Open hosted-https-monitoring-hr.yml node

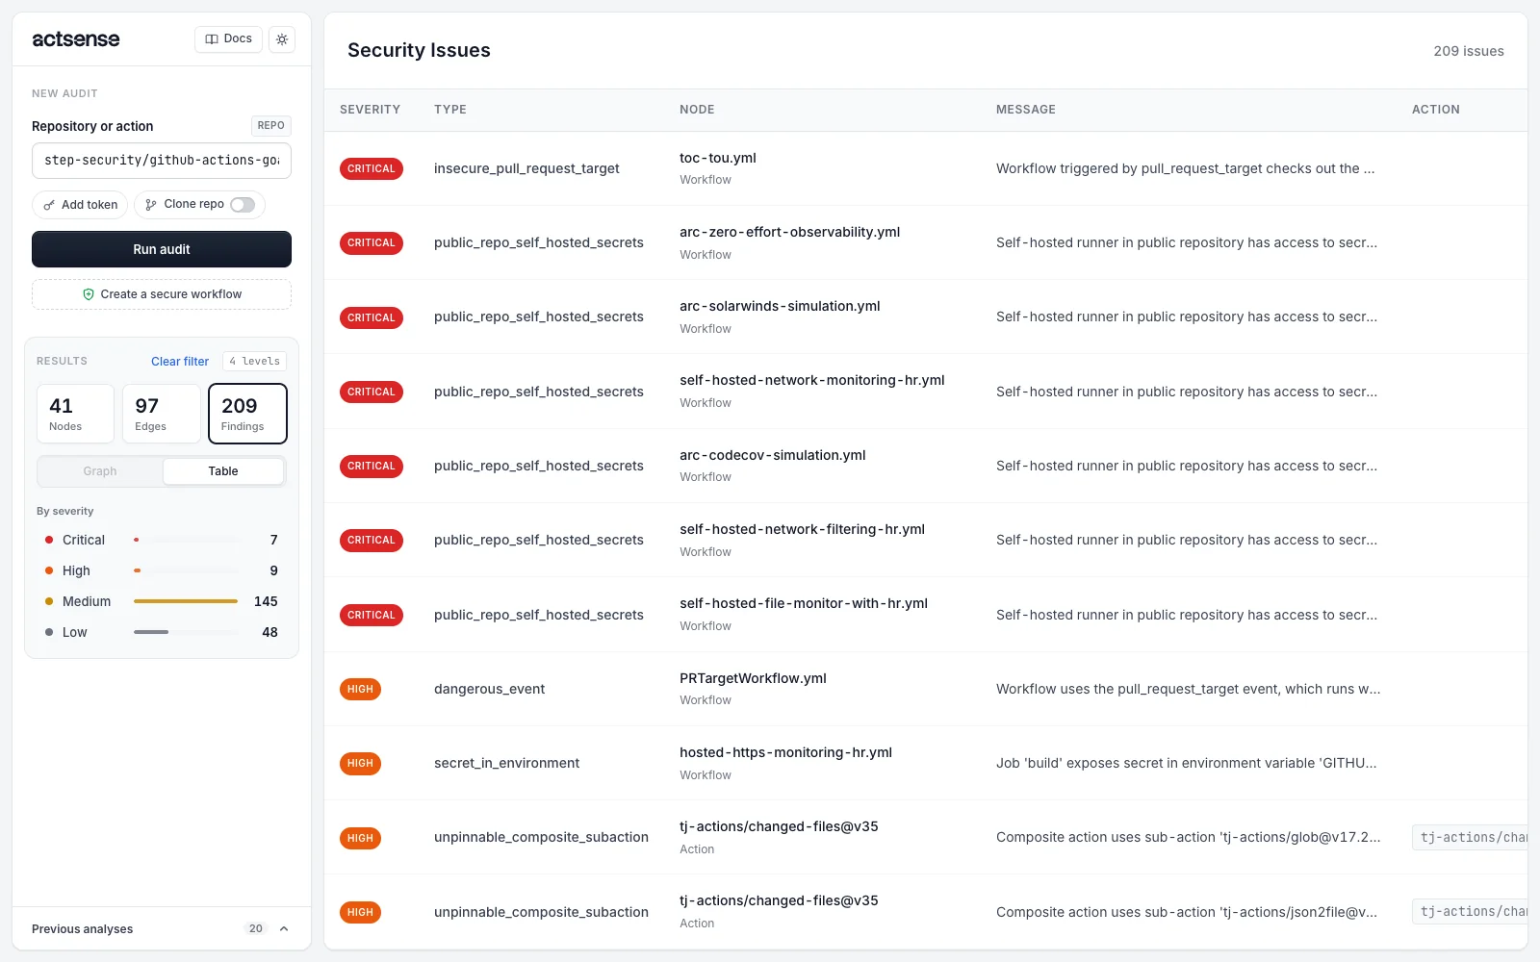click(x=785, y=752)
